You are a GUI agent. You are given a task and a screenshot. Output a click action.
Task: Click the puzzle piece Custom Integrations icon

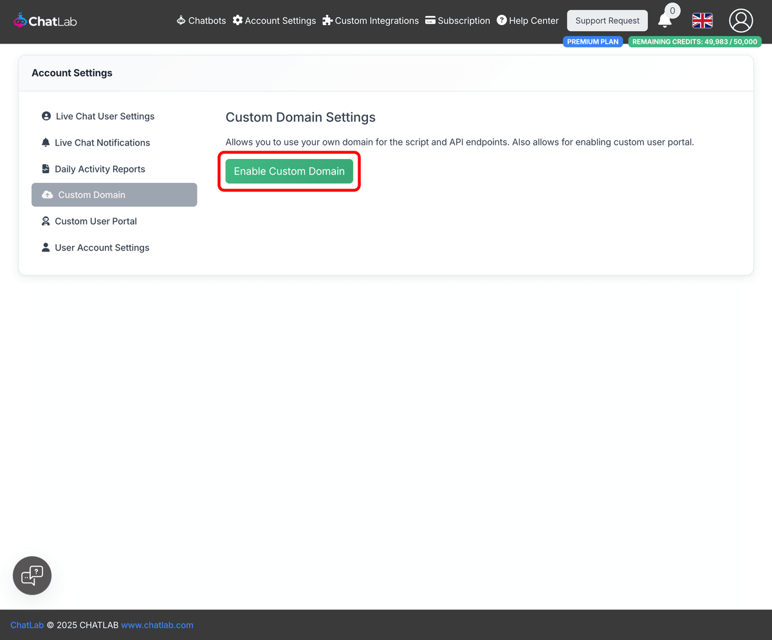(328, 20)
